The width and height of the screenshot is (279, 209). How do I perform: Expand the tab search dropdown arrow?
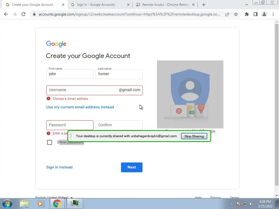tap(246, 5)
